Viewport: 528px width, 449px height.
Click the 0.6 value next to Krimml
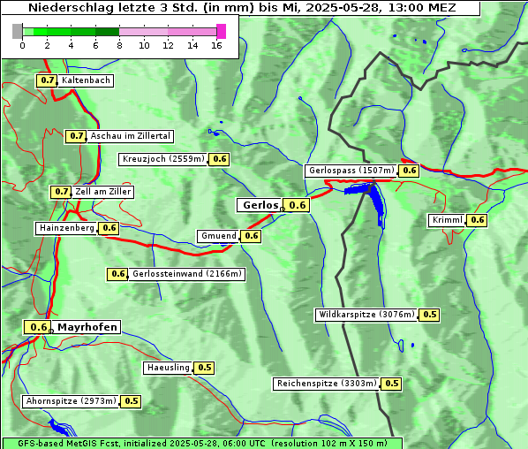point(477,220)
